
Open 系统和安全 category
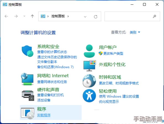click(x=48, y=47)
